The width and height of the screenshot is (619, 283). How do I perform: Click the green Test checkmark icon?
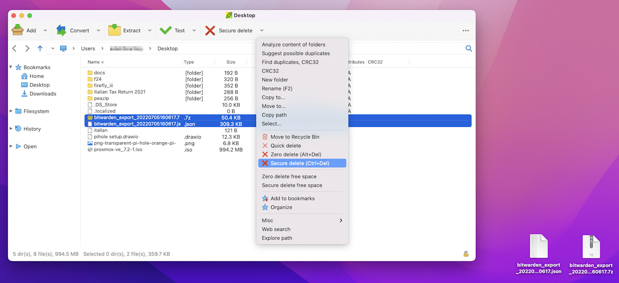[x=166, y=30]
